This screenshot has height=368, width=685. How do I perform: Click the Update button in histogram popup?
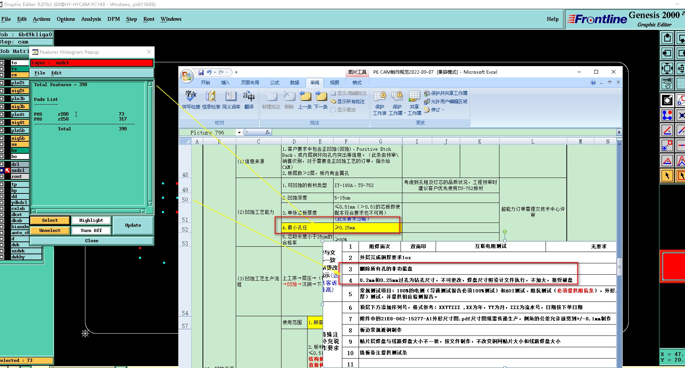coord(133,225)
